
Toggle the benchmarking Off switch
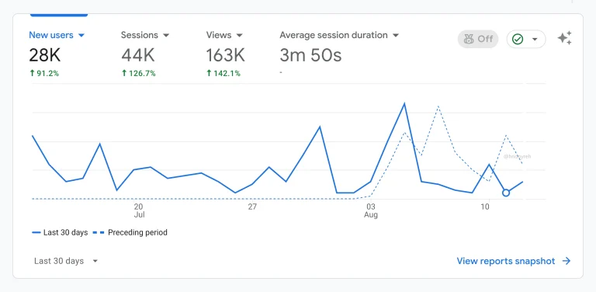(x=478, y=39)
